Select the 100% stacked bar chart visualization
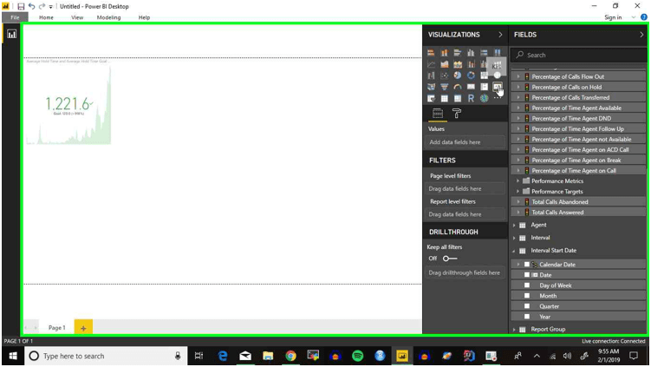 [x=484, y=53]
